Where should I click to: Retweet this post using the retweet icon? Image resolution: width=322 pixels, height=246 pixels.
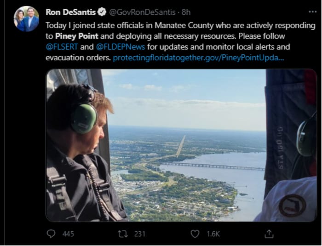(x=123, y=234)
